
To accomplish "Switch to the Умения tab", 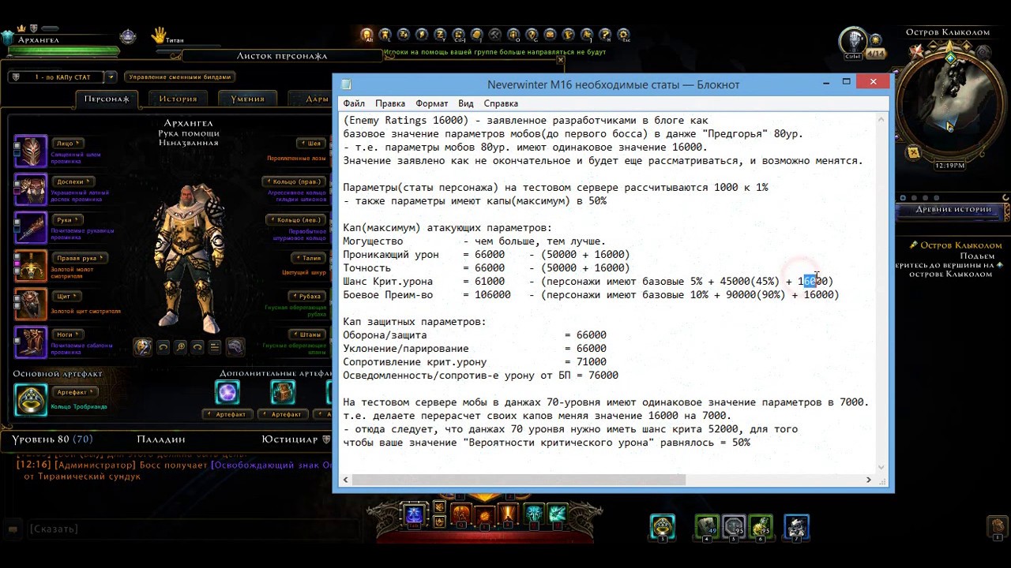I will click(247, 99).
